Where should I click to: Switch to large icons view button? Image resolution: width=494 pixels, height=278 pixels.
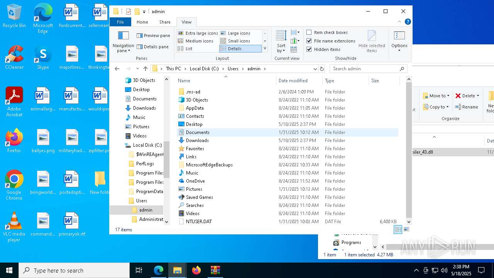tap(406, 229)
